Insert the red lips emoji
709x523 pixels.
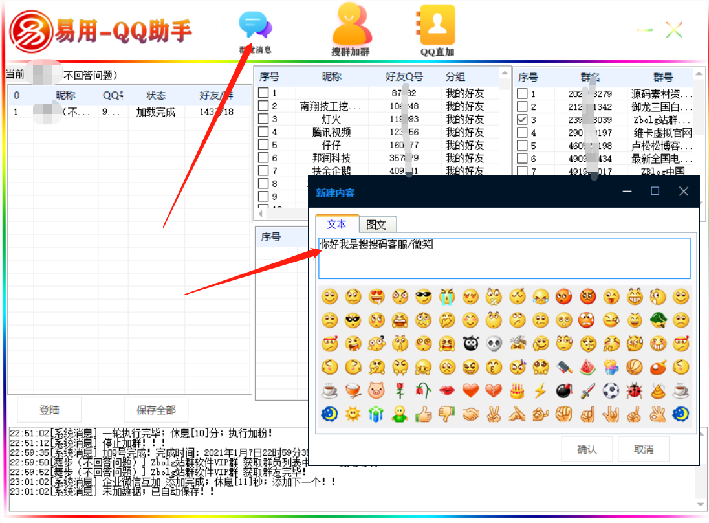[447, 390]
